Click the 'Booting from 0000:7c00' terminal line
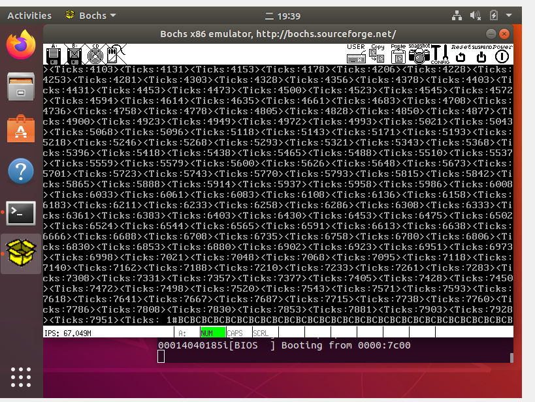Image resolution: width=535 pixels, height=402 pixels. click(x=284, y=346)
